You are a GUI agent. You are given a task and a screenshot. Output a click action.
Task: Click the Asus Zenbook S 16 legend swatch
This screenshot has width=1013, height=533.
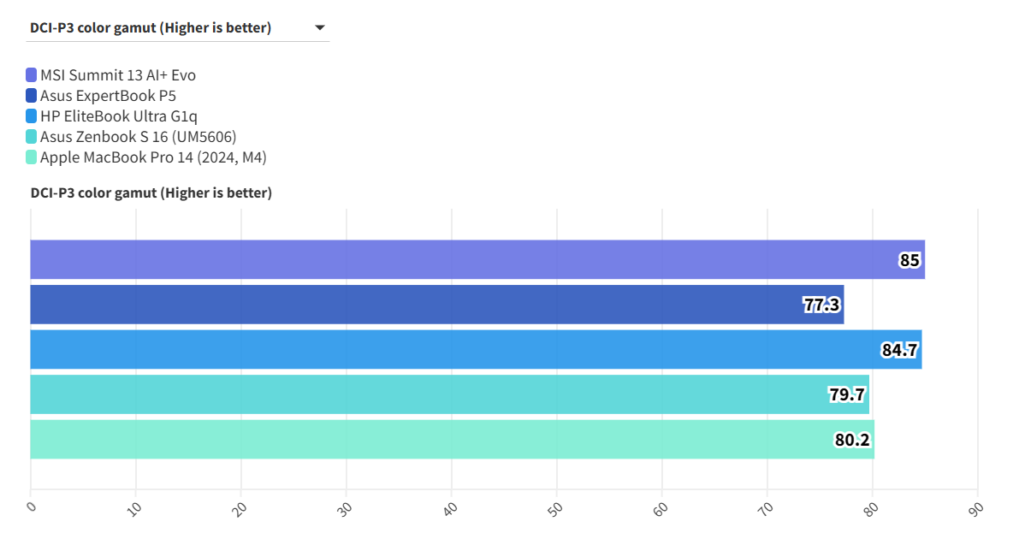pos(32,137)
